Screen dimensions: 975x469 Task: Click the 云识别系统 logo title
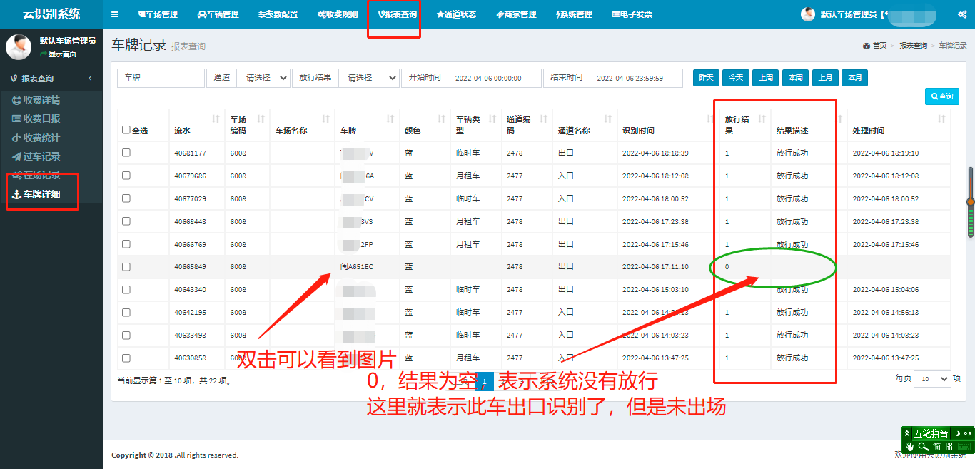point(51,14)
